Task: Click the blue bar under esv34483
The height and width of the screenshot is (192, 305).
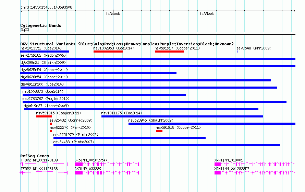Action: [167, 145]
